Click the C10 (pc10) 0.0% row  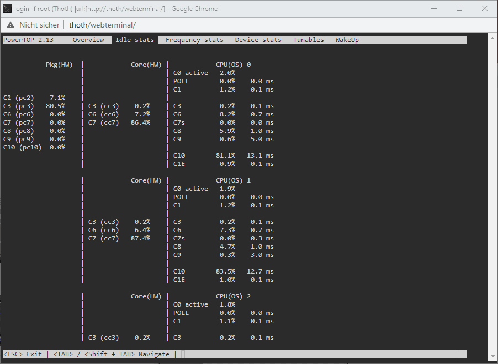click(x=34, y=147)
